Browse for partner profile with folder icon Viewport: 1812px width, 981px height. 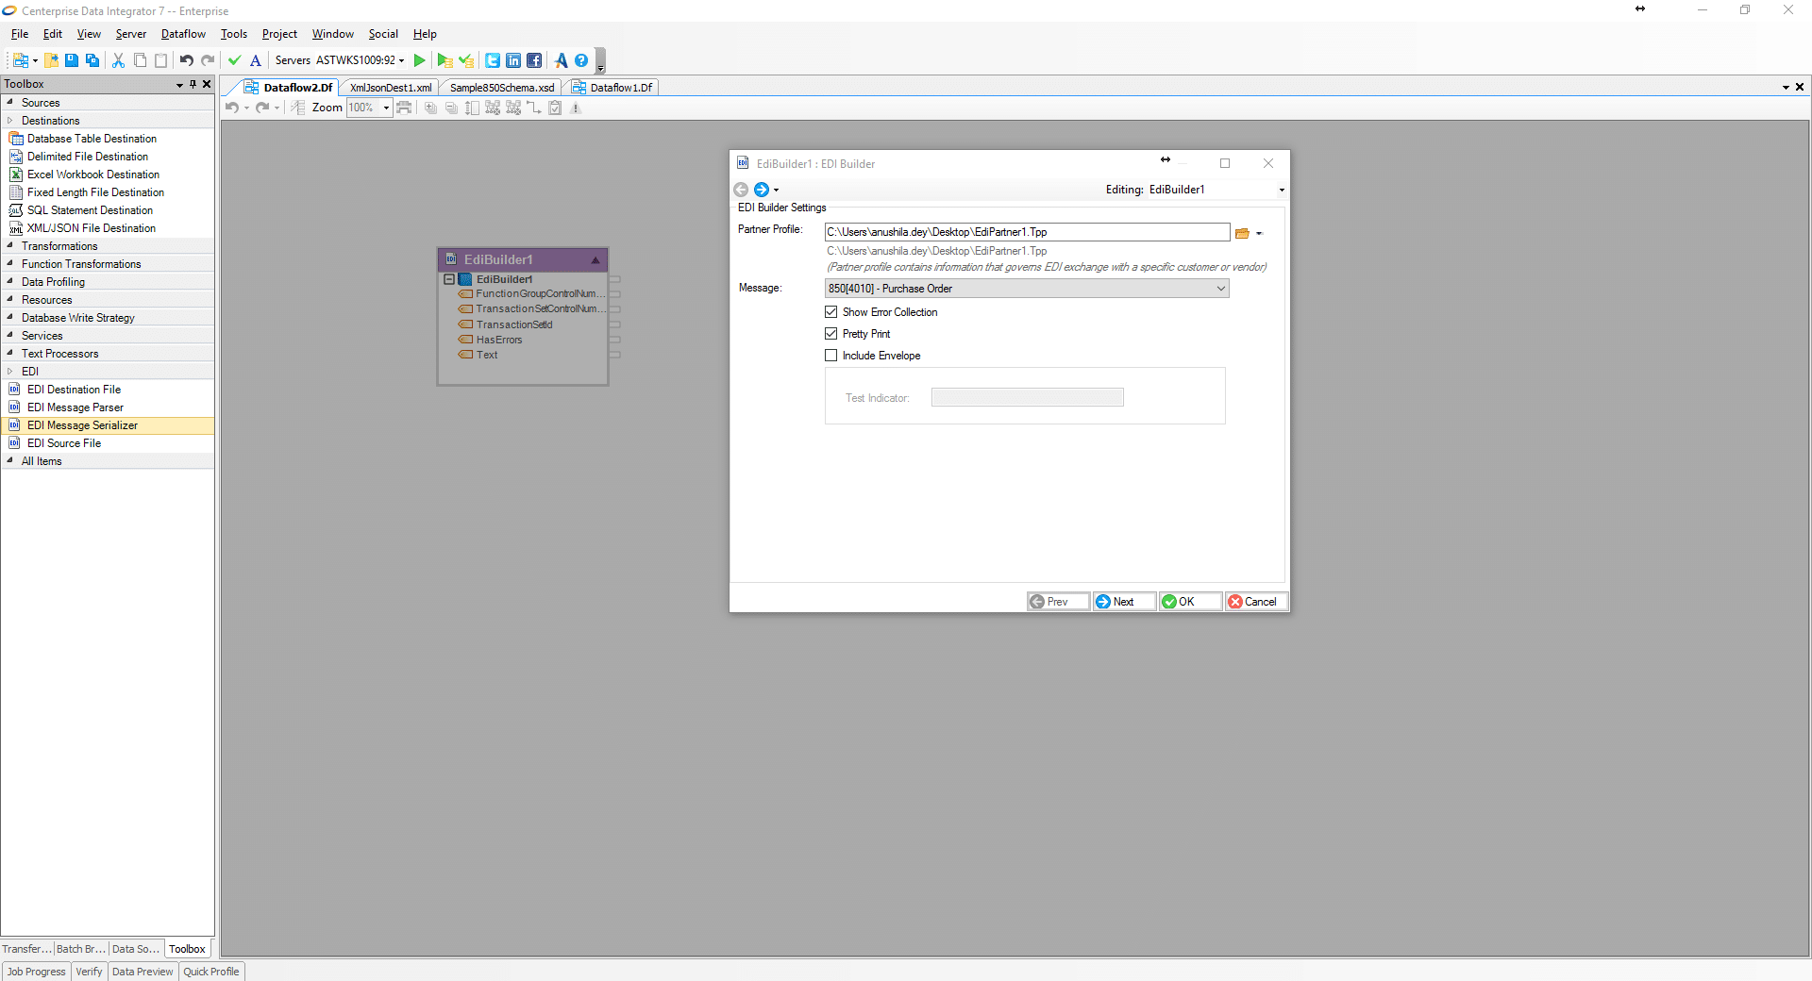click(x=1242, y=233)
